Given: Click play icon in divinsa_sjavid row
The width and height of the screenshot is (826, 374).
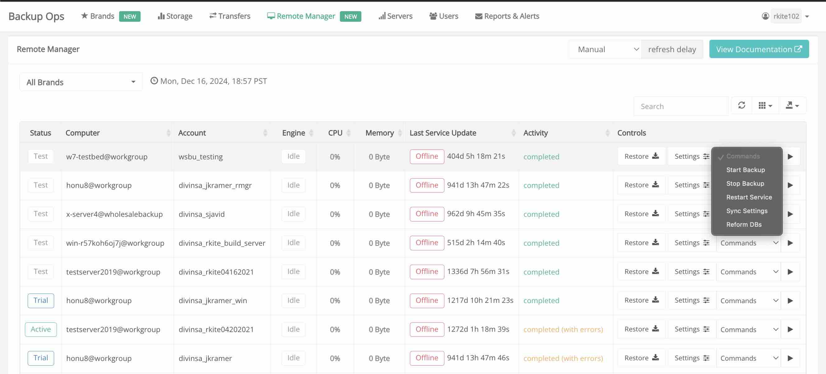Looking at the screenshot, I should pyautogui.click(x=790, y=214).
